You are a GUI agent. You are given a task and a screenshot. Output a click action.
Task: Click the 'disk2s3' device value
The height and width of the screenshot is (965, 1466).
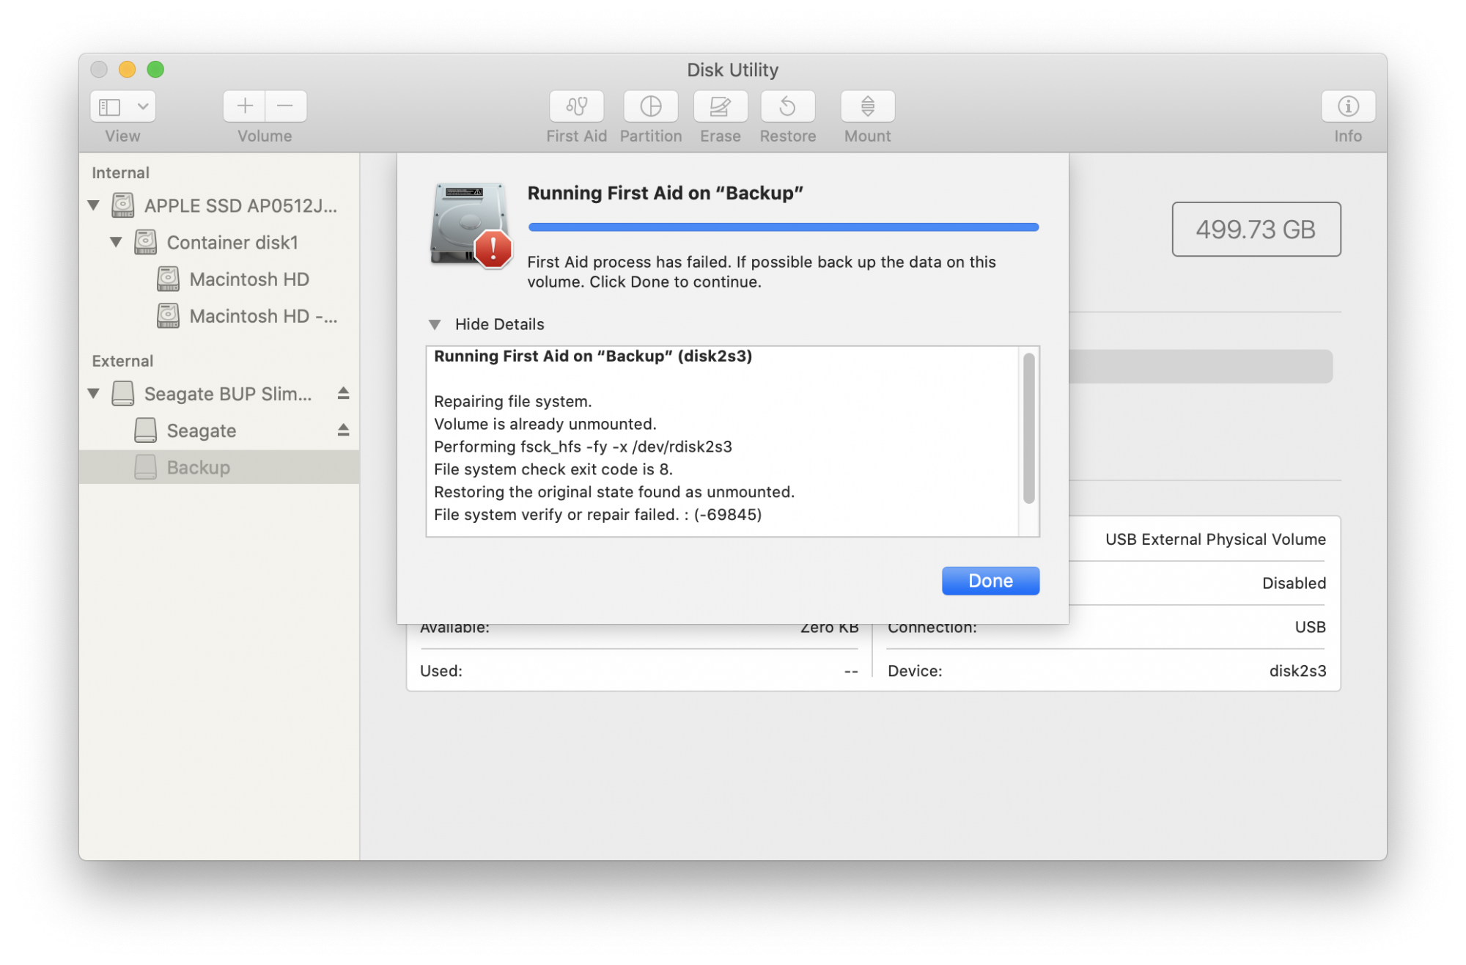click(x=1297, y=671)
